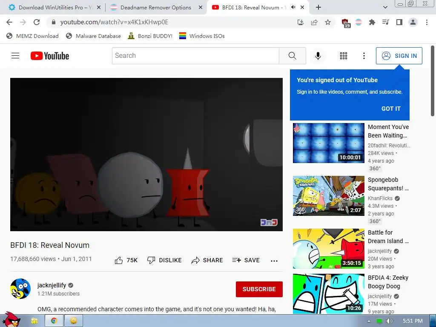Open the share page icon in address bar
436x327 pixels.
tap(314, 22)
